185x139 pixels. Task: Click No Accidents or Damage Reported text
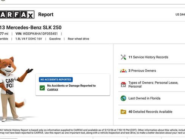(71, 88)
